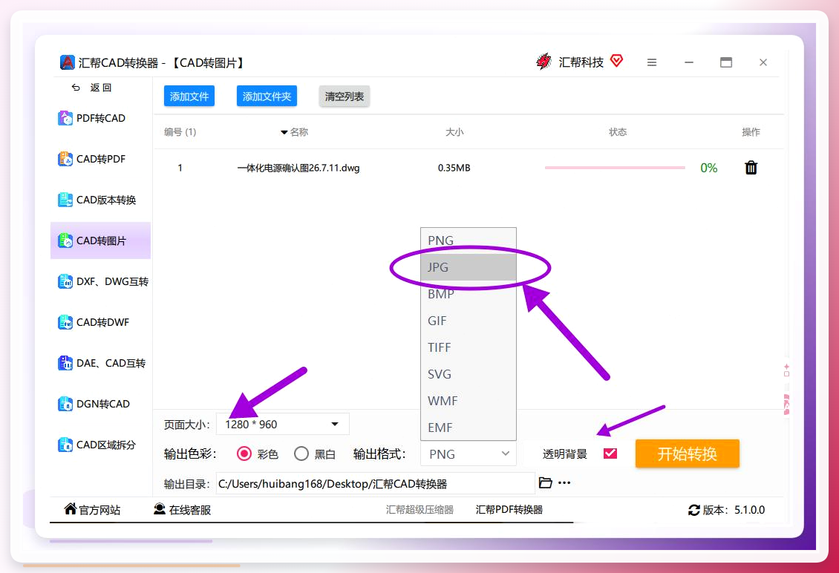Screen dimensions: 839x573
Task: Open the 页面大小 1280 * 960 dropdown
Action: point(283,425)
